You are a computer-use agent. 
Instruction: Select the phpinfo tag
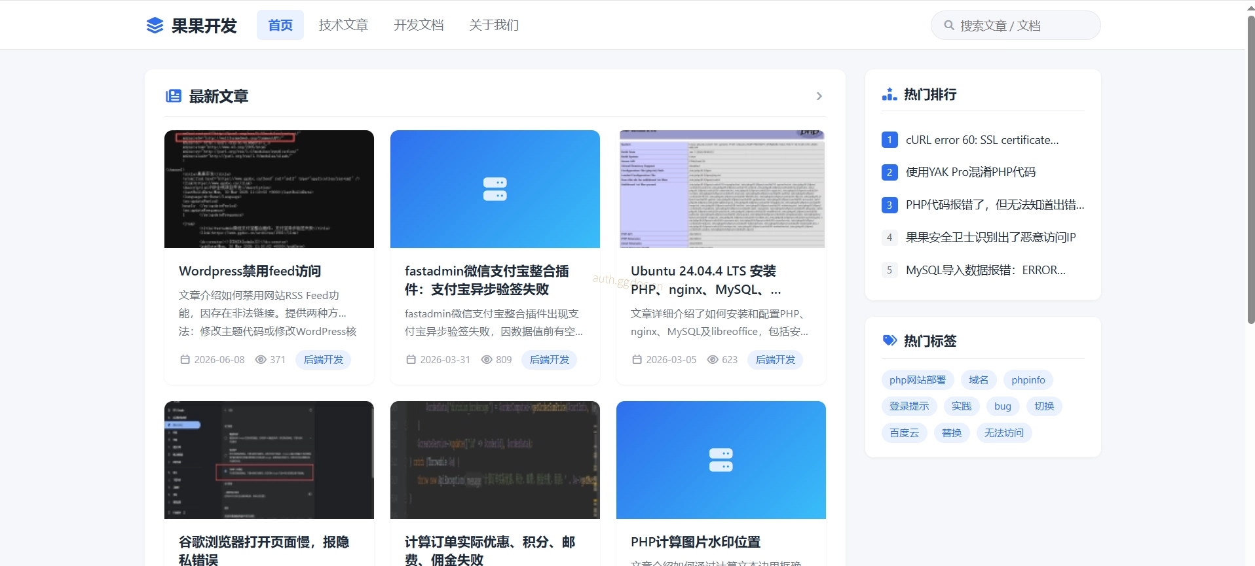click(x=1028, y=380)
